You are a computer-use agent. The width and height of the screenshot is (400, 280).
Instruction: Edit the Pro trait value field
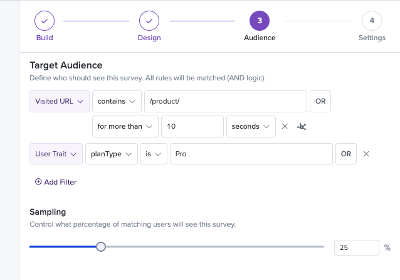coord(251,154)
